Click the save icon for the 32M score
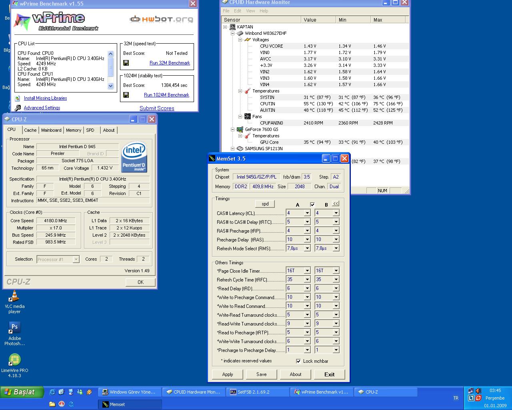 [x=126, y=63]
